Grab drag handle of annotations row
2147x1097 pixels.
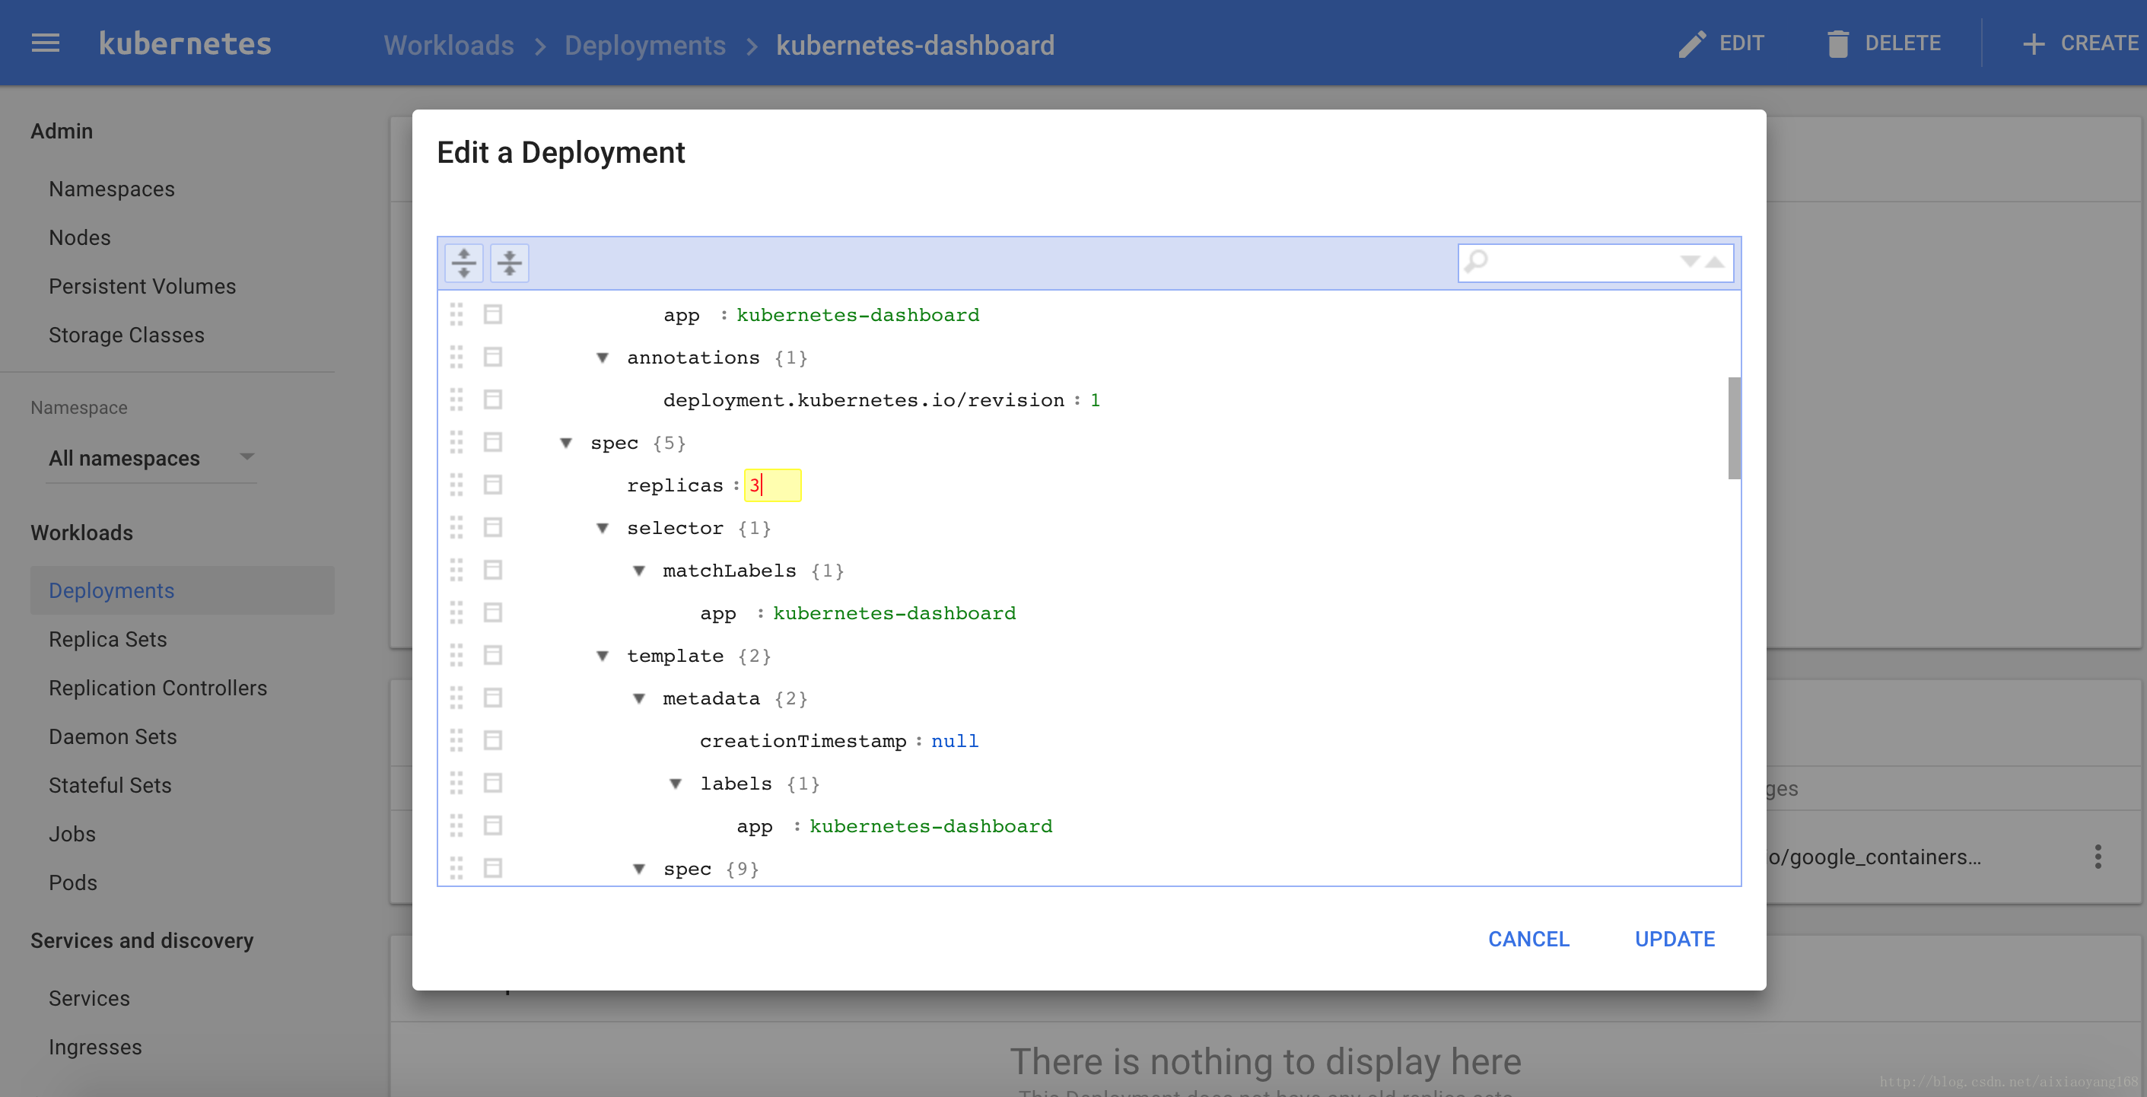pos(456,357)
